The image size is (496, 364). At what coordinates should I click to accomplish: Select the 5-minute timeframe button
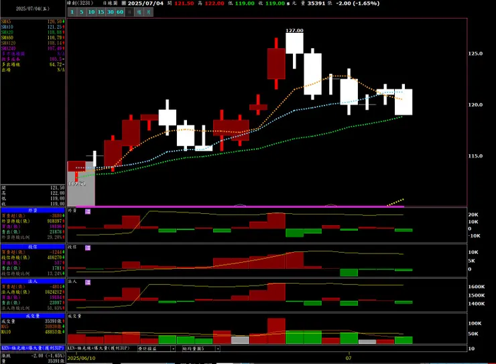tap(82, 12)
